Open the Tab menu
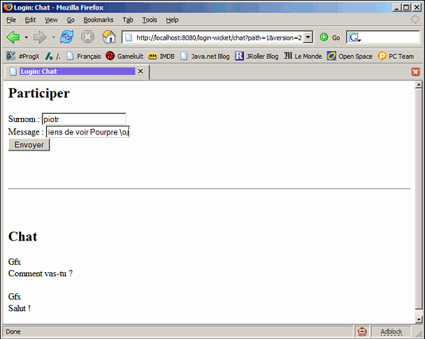The image size is (425, 339). tap(128, 20)
